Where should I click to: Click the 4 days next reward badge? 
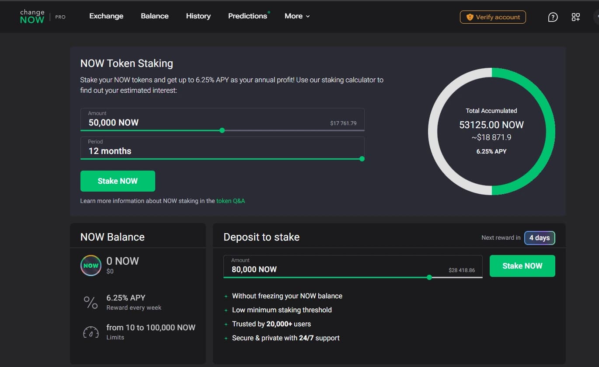coord(540,238)
